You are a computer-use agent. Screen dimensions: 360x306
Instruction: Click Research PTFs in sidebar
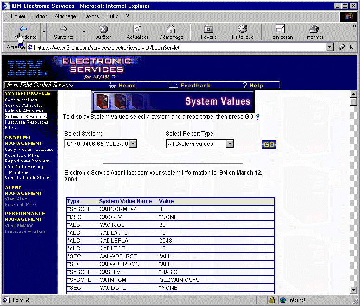pos(21,204)
